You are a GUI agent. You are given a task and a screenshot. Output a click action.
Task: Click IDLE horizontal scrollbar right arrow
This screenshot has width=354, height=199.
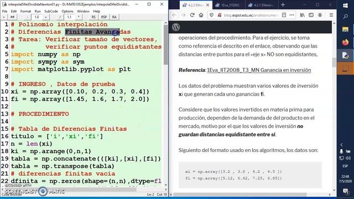tap(166, 189)
